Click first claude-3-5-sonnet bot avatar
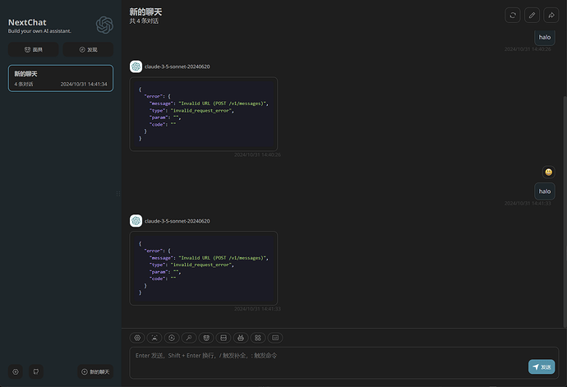This screenshot has height=387, width=567. point(136,67)
